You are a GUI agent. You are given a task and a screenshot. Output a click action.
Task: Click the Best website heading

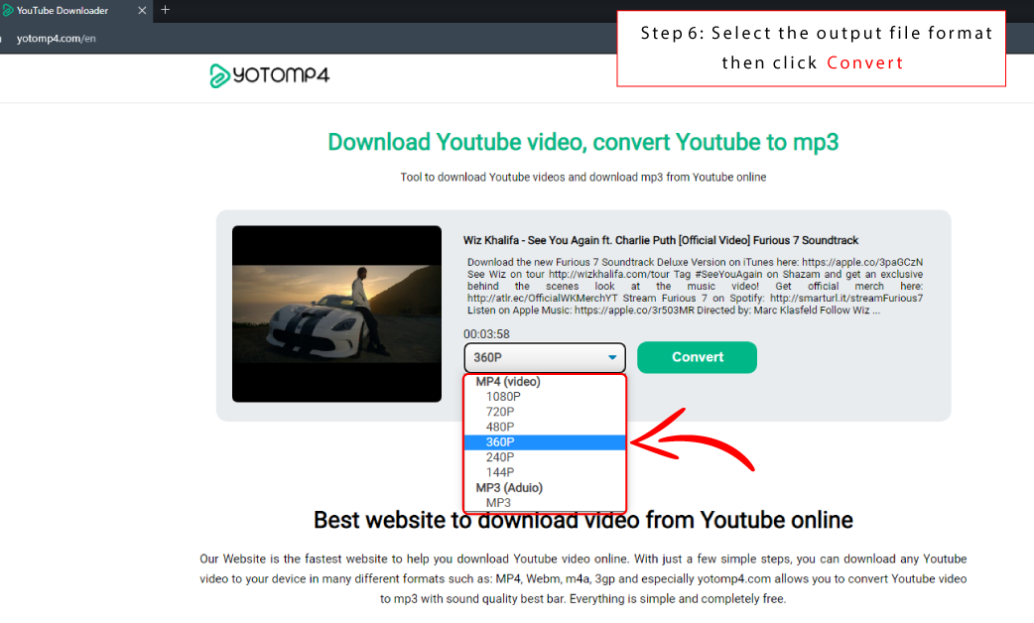582,520
